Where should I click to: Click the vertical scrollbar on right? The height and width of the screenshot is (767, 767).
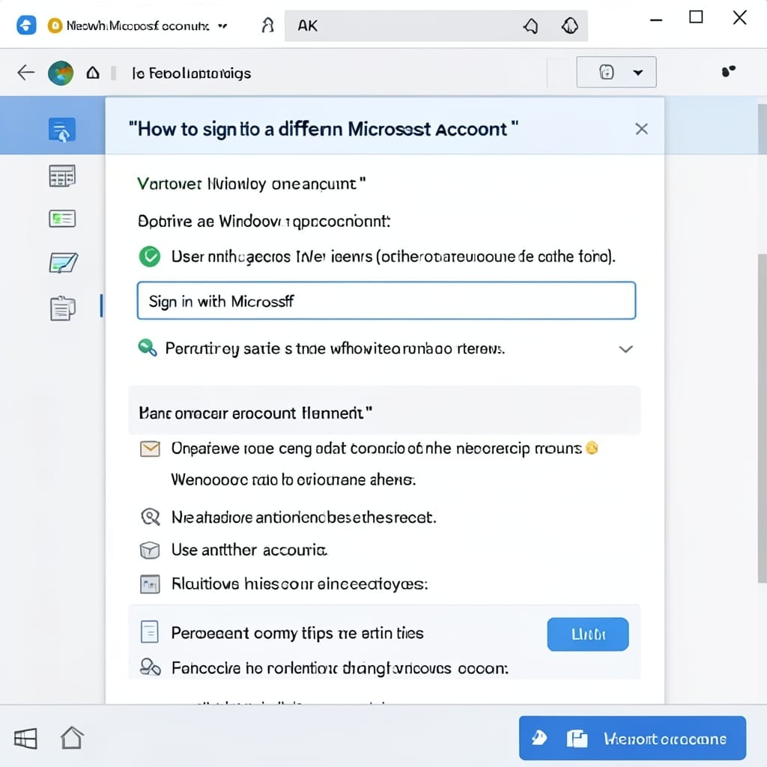point(762,418)
